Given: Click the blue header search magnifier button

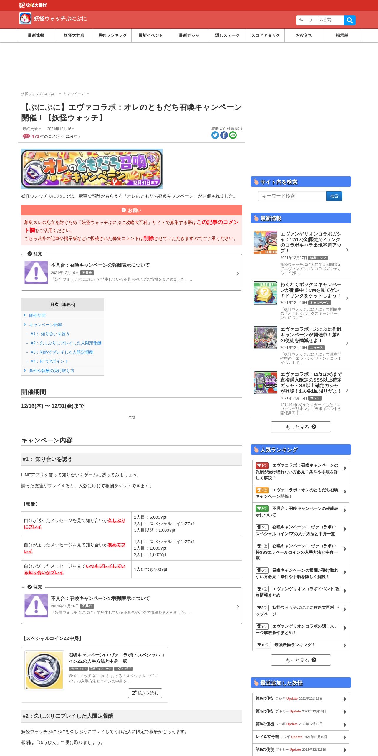Looking at the screenshot, I should coord(349,20).
